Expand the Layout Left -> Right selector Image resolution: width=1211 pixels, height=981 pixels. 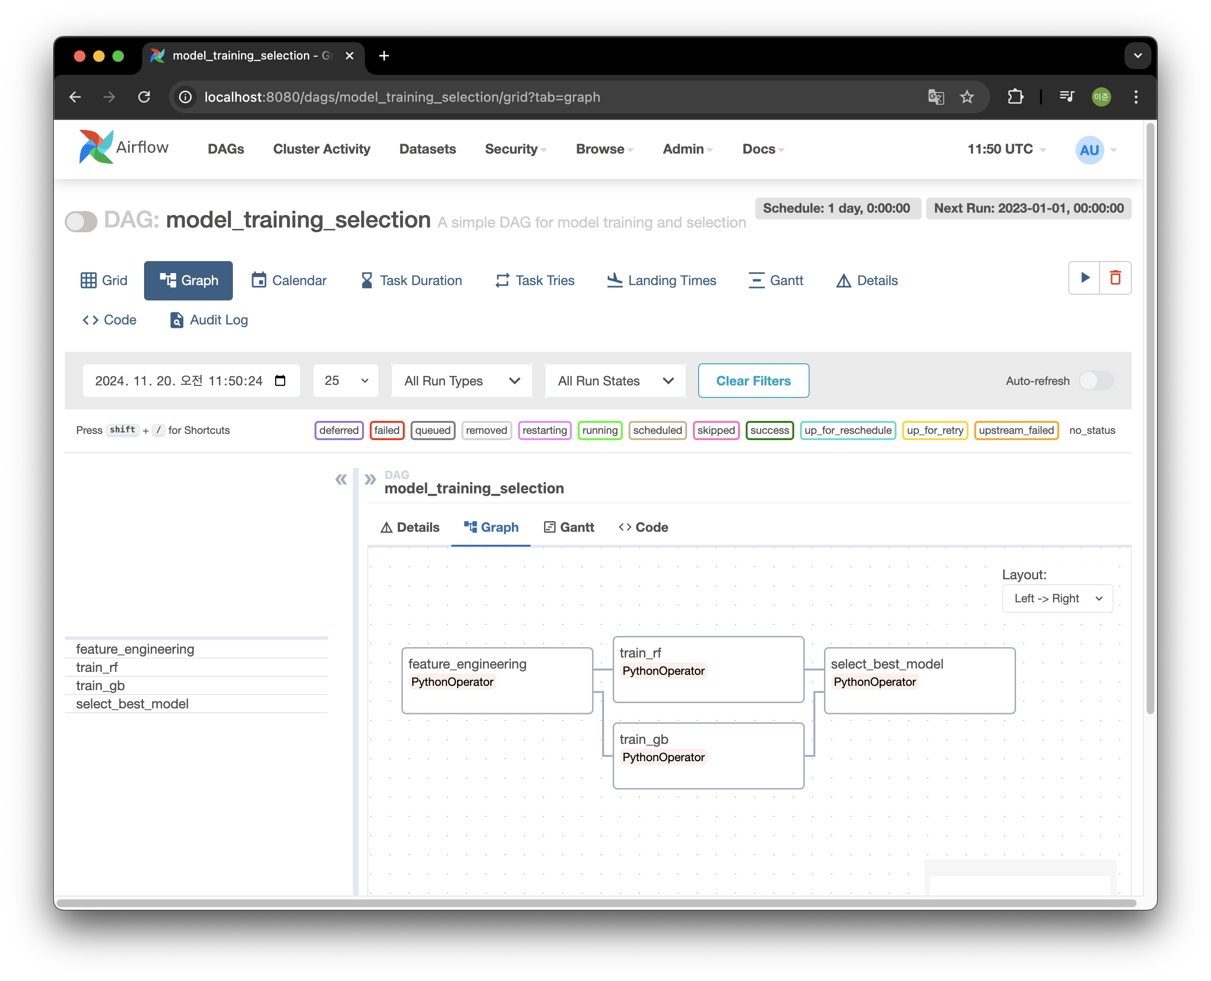pyautogui.click(x=1057, y=598)
